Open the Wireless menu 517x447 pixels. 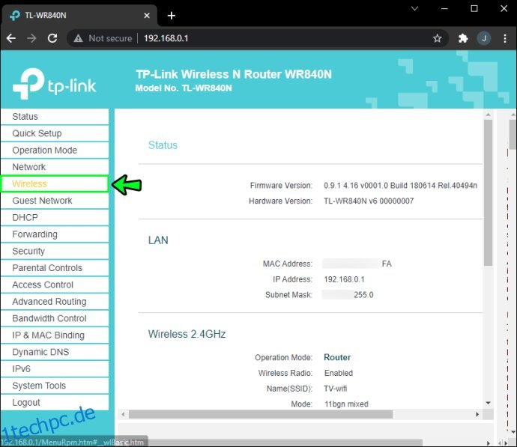pos(55,183)
